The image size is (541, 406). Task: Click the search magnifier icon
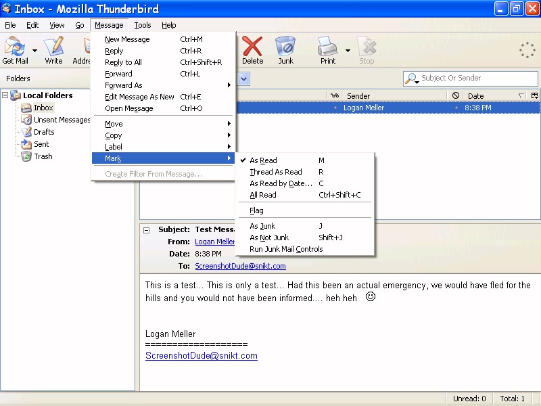click(410, 78)
